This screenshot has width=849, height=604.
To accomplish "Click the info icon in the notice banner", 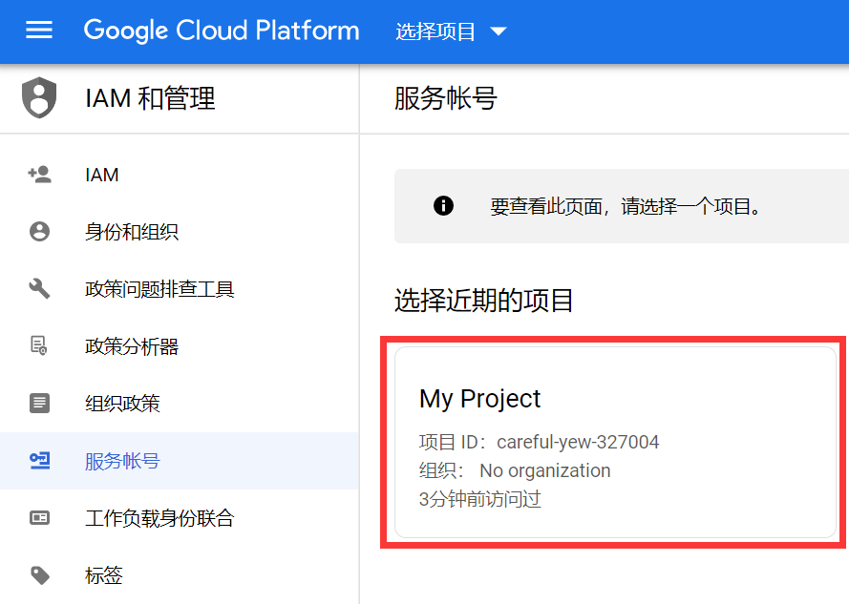I will [443, 206].
